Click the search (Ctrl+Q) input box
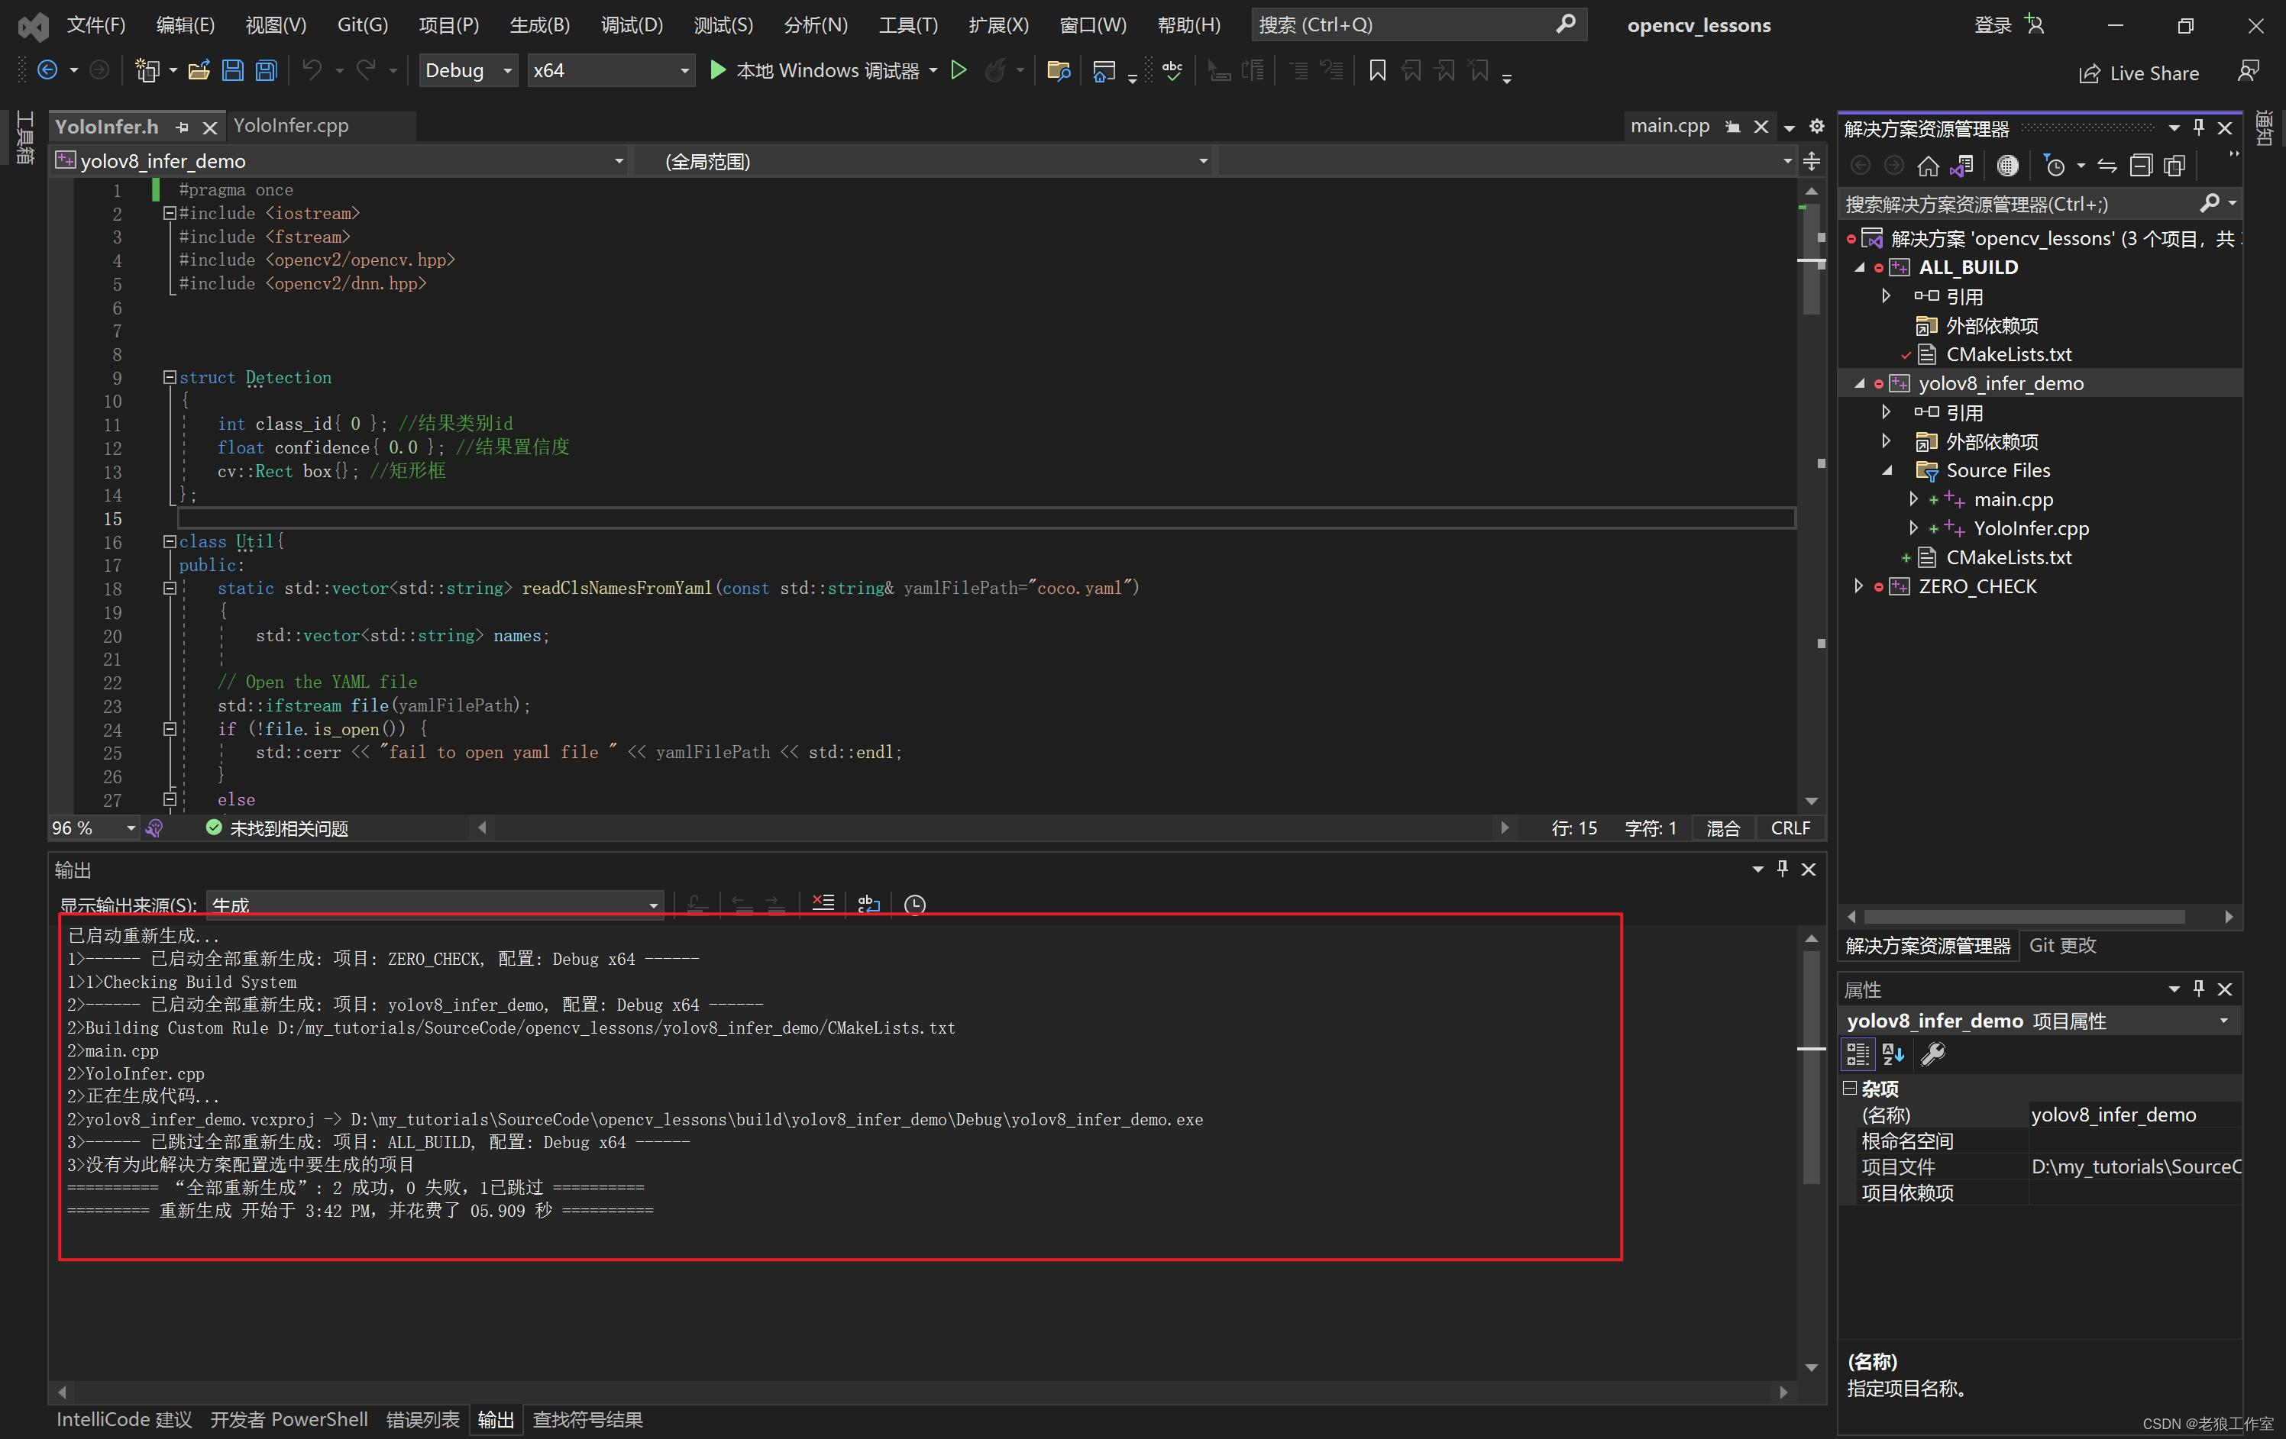 1405,24
